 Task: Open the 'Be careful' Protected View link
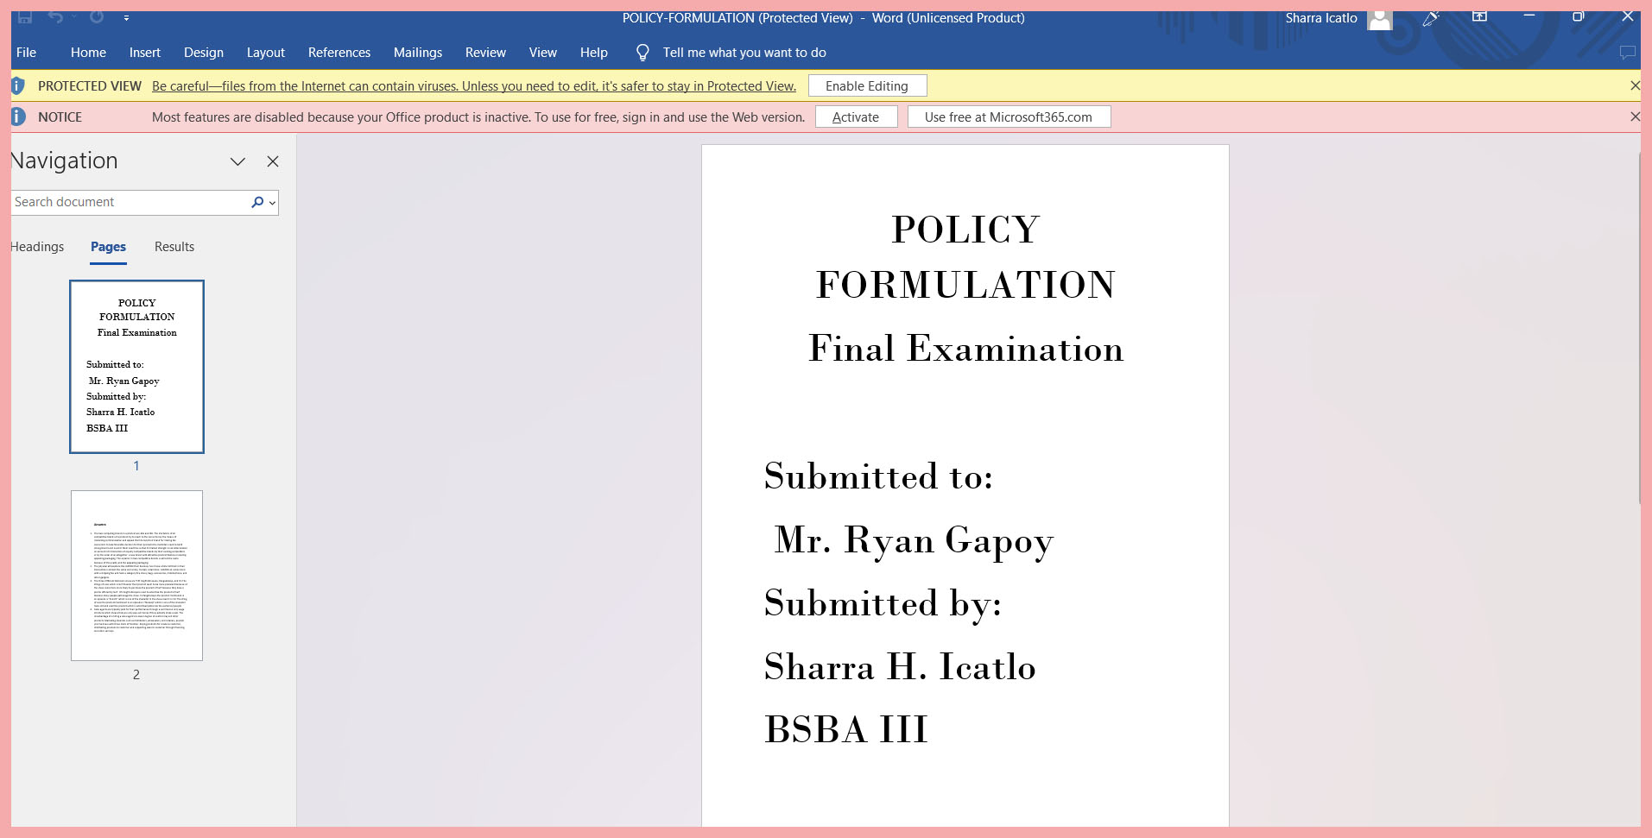pos(474,86)
